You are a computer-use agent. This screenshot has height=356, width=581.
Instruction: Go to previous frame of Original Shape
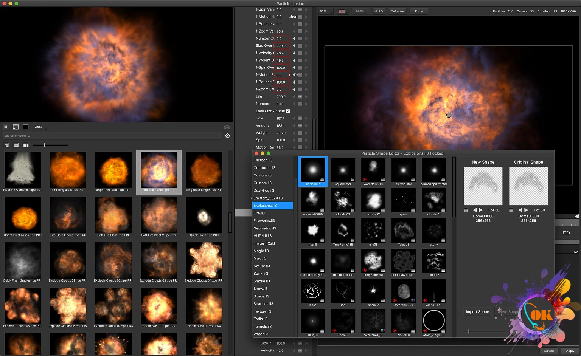tap(520, 210)
